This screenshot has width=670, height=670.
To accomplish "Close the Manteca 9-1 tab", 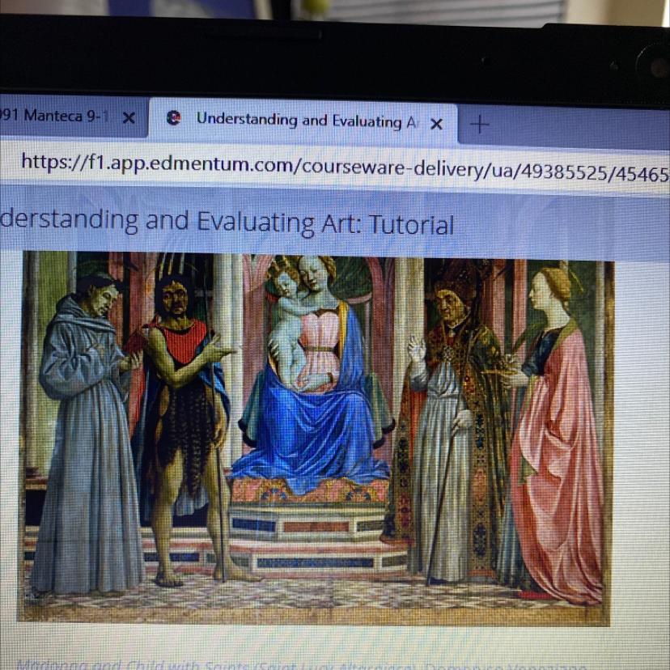I will (x=129, y=118).
